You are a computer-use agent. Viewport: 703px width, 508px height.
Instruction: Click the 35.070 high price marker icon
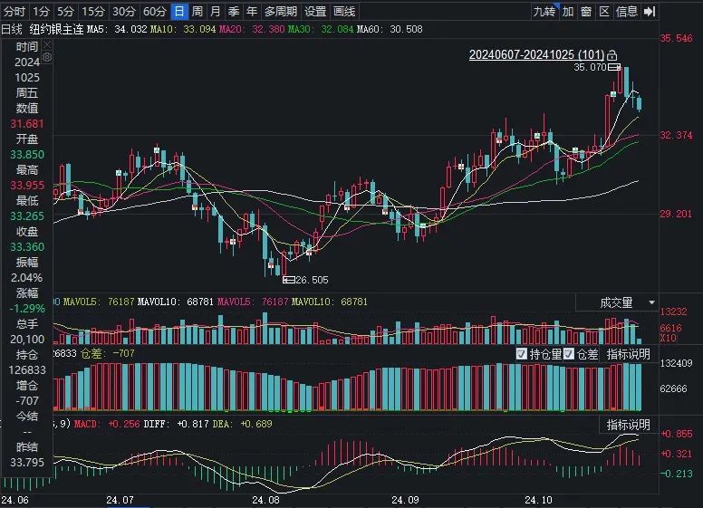614,67
